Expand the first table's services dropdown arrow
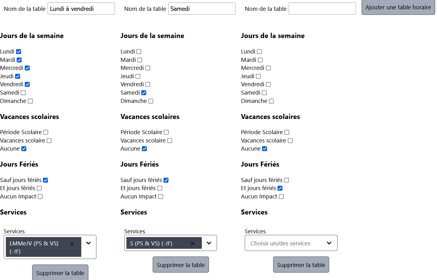The height and width of the screenshot is (280, 437). pos(88,243)
